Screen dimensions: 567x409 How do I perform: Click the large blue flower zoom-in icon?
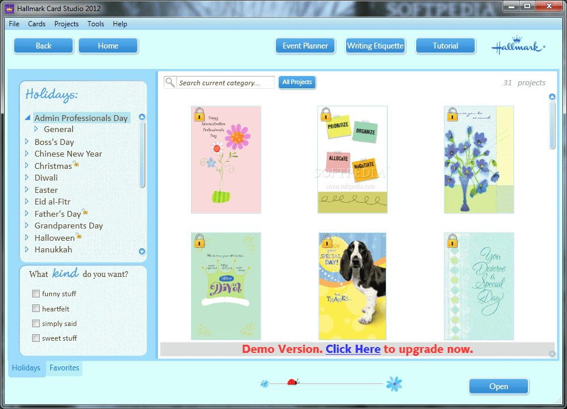point(394,384)
